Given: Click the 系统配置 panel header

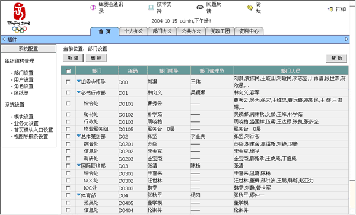Looking at the screenshot, I should pos(28,49).
